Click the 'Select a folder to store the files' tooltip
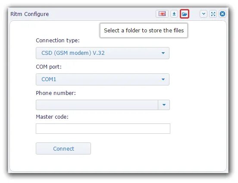 pos(144,30)
